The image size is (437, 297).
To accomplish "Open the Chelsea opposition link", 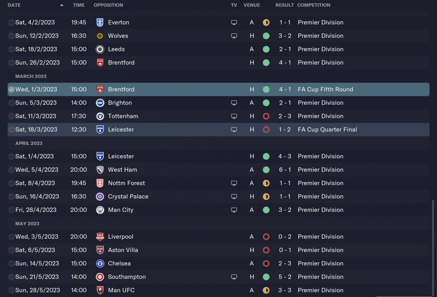I will point(119,264).
